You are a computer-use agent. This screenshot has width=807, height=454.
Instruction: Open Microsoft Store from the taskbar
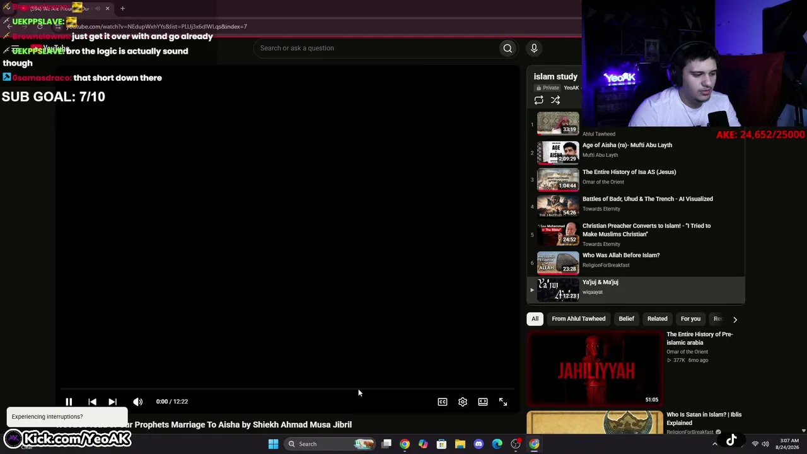[x=441, y=444]
